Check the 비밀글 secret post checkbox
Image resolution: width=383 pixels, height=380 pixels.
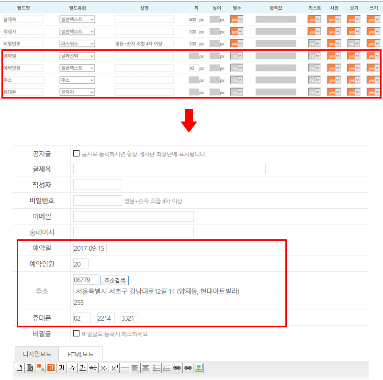tap(76, 334)
